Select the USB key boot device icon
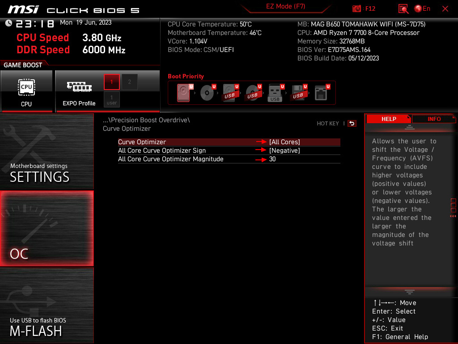Viewport: 458px width, 344px height. pyautogui.click(x=276, y=93)
